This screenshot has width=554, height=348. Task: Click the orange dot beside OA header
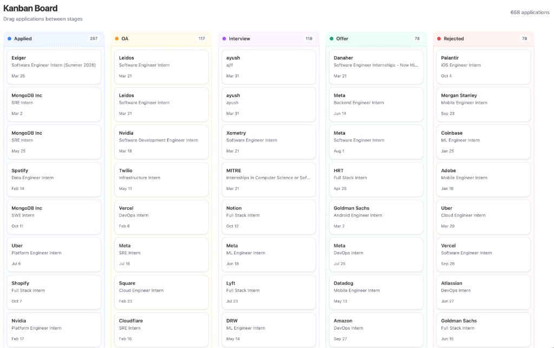(117, 39)
